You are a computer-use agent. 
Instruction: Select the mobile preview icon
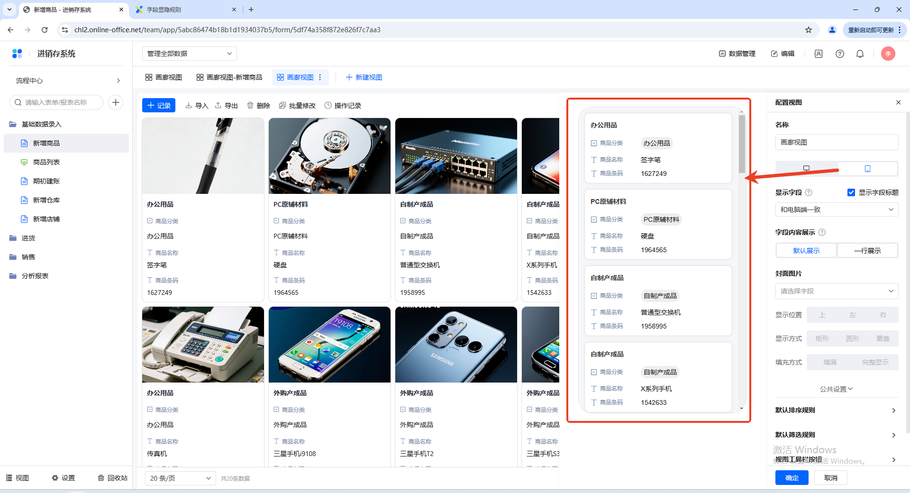[867, 169]
